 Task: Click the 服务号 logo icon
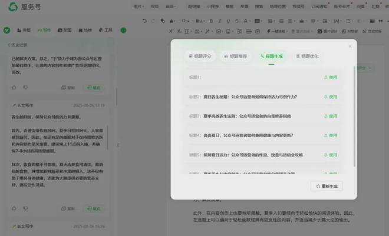12,6
